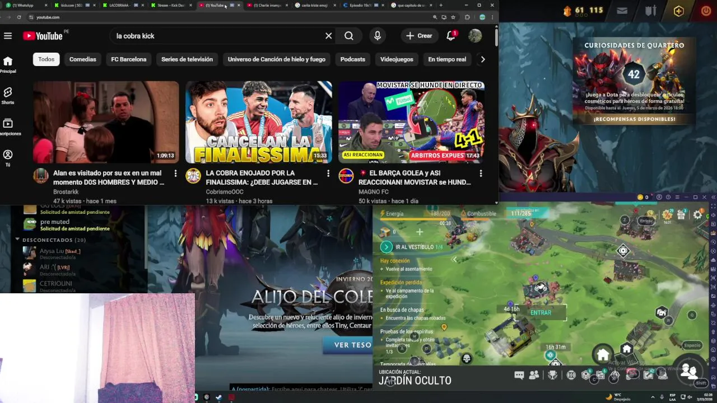Click ¡Recompensas Disponibles! banner in Dota

coord(635,119)
